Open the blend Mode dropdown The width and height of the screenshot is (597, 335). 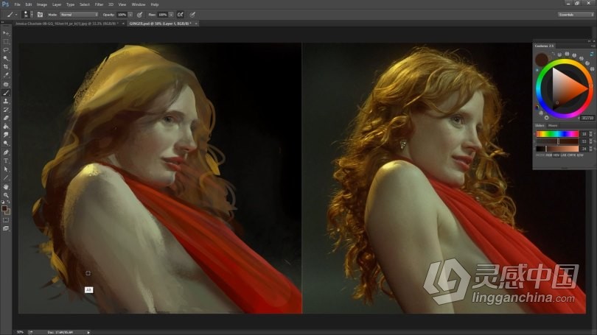click(79, 15)
